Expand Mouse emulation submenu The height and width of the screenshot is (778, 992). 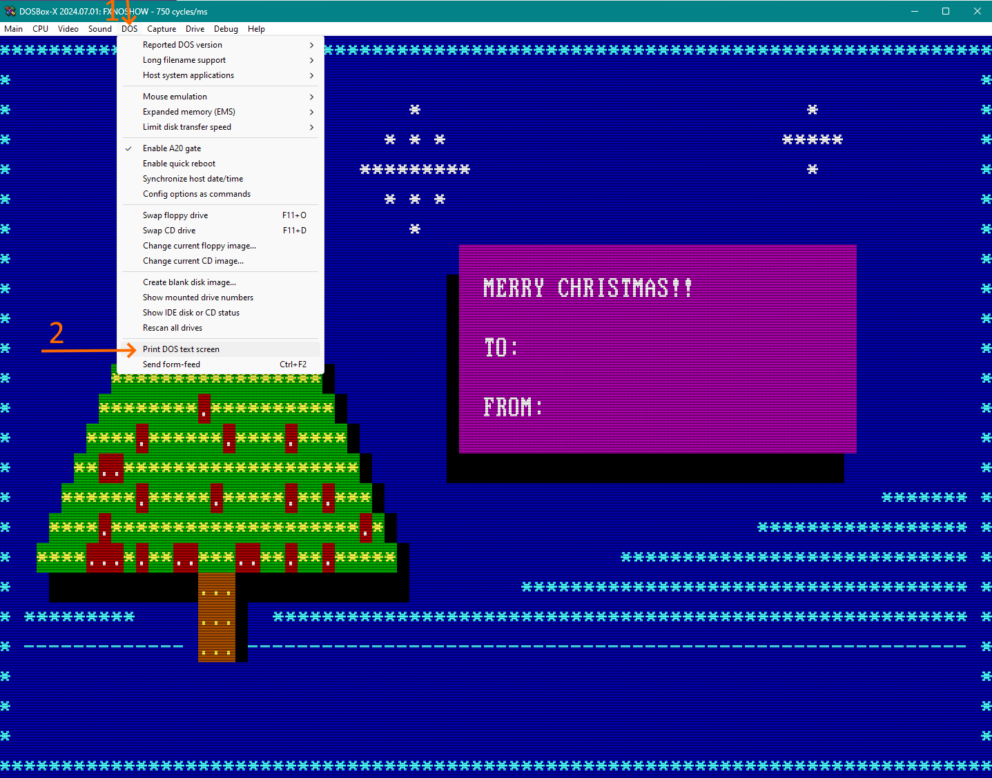221,97
